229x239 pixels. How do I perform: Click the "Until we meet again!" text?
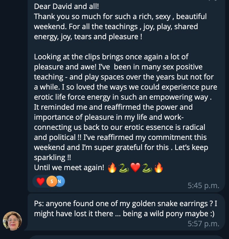69,168
